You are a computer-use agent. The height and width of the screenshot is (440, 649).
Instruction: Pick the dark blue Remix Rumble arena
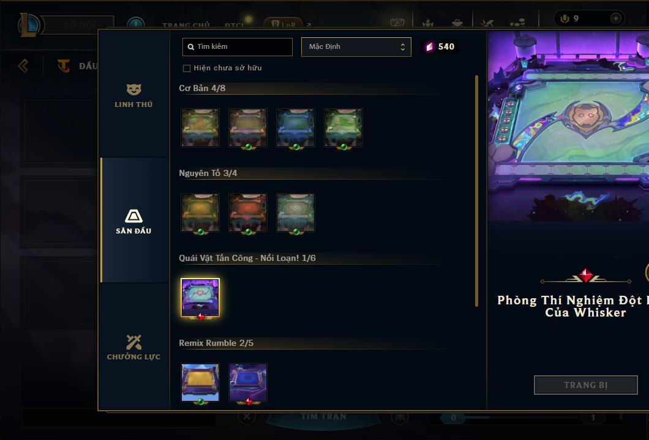(x=248, y=383)
